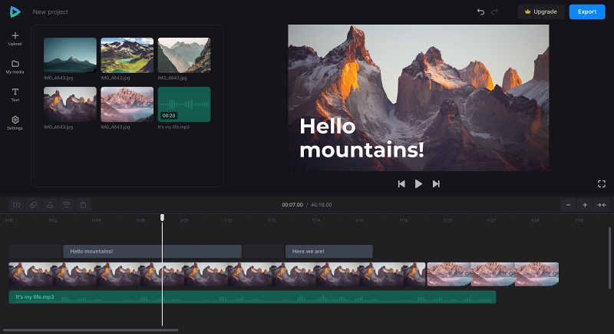Select the It's my life.mp3 audio track

point(253,297)
